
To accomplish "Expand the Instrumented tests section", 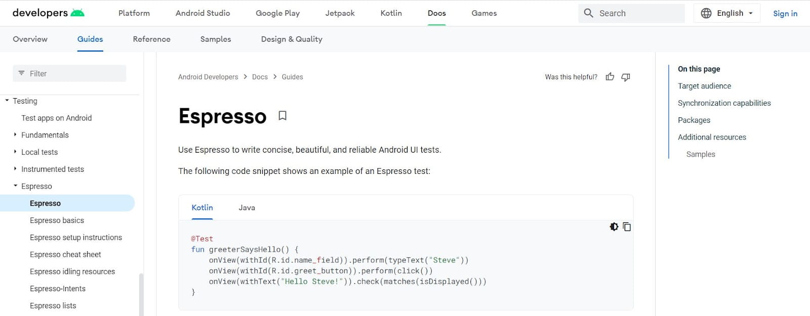I will (x=15, y=169).
